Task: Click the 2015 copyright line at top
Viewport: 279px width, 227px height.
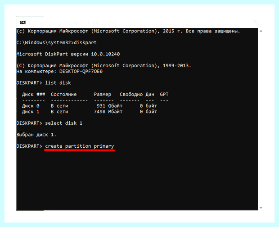Action: [x=128, y=32]
